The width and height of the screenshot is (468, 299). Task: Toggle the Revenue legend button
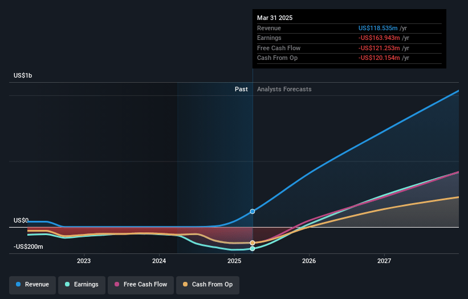point(32,285)
